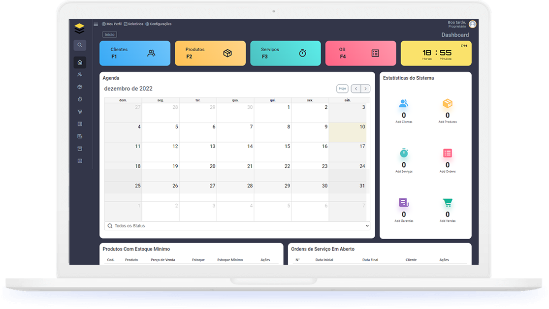Select the clients people icon in the sidebar

point(80,75)
